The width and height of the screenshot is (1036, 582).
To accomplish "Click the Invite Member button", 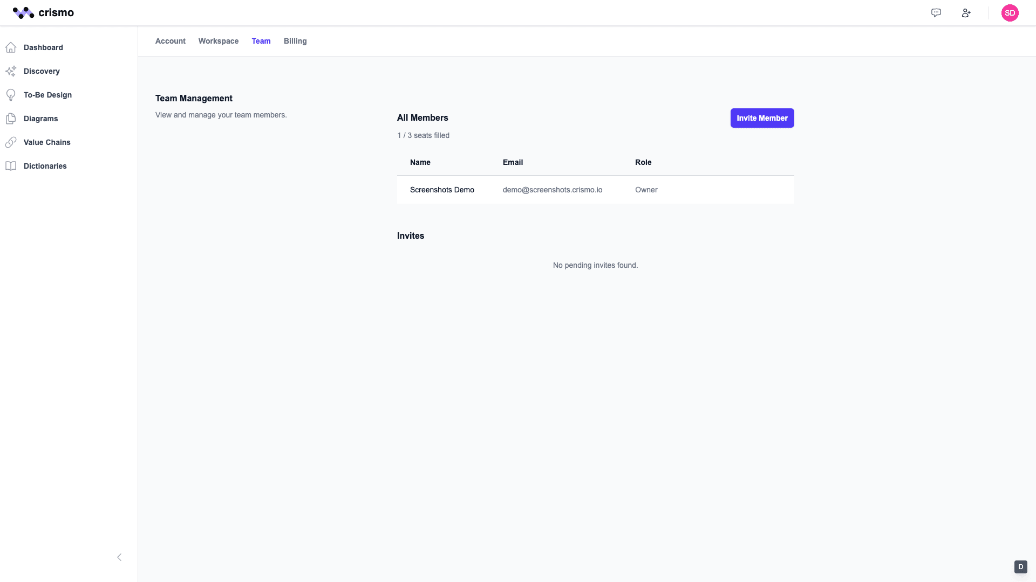I will [762, 118].
